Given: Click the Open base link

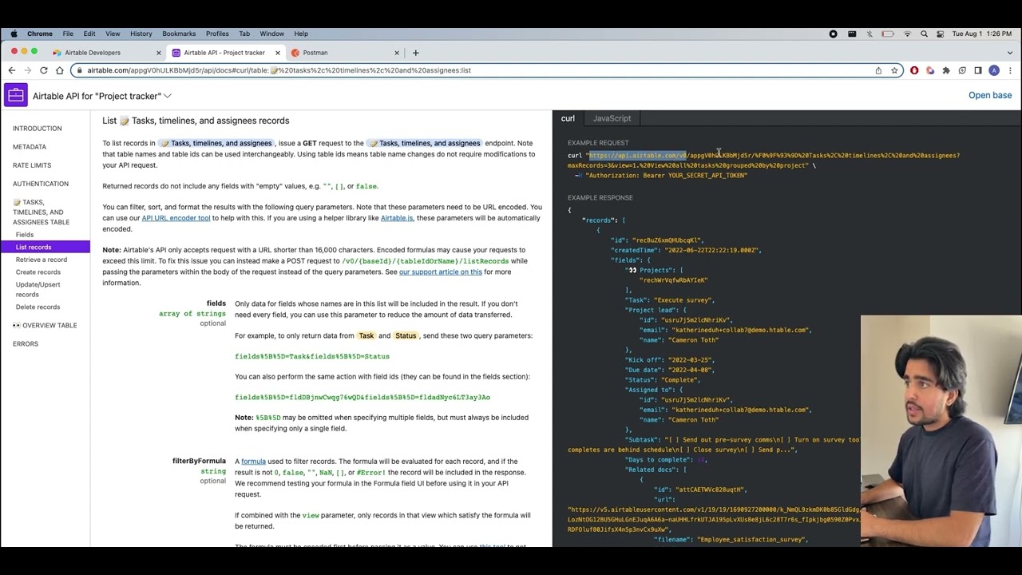Looking at the screenshot, I should [x=990, y=95].
